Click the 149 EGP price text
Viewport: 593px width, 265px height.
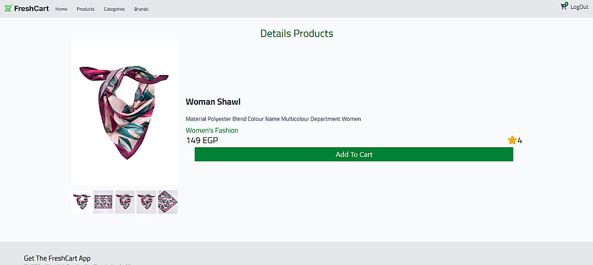pos(202,141)
